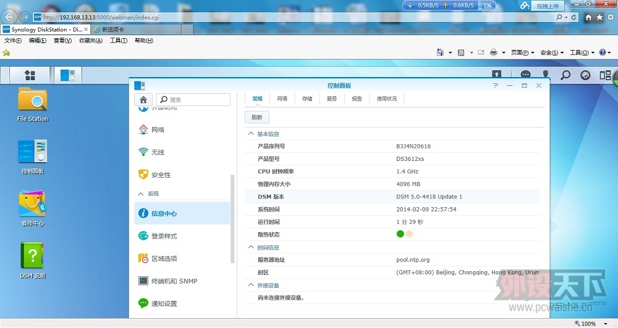Select 登录样式 in sidebar
The width and height of the screenshot is (618, 328).
[x=182, y=236]
